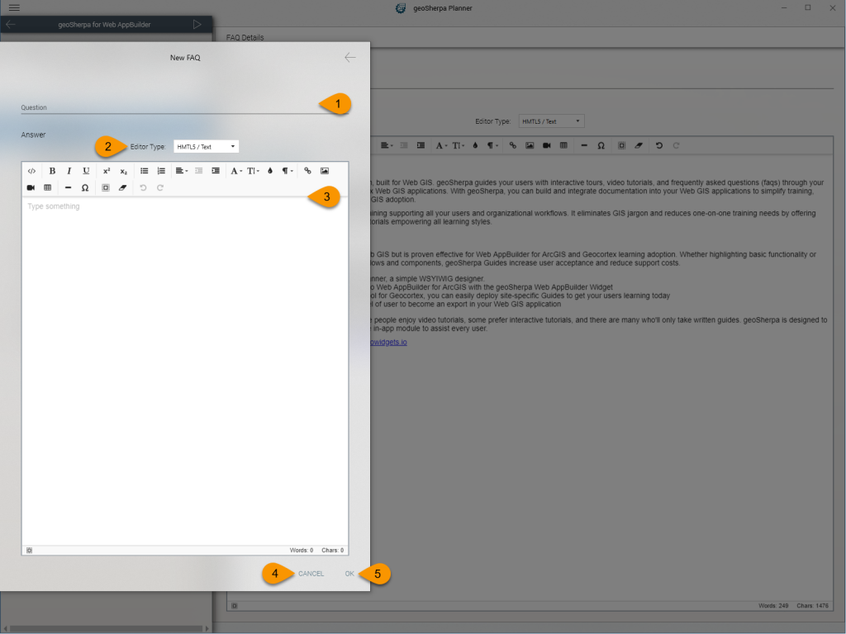Insert a video in the New FAQ editor
The height and width of the screenshot is (634, 846).
(31, 187)
